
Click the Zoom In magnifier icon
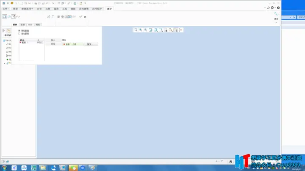pyautogui.click(x=141, y=30)
